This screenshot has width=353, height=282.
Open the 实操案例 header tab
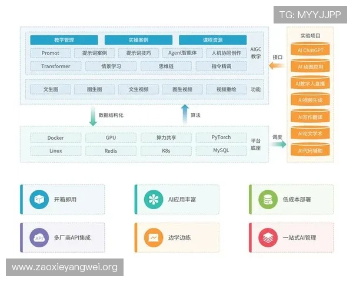click(x=138, y=40)
